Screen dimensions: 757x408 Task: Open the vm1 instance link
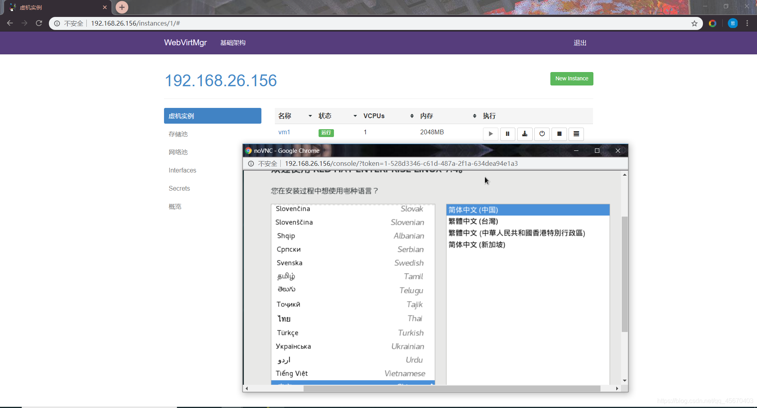pos(284,132)
